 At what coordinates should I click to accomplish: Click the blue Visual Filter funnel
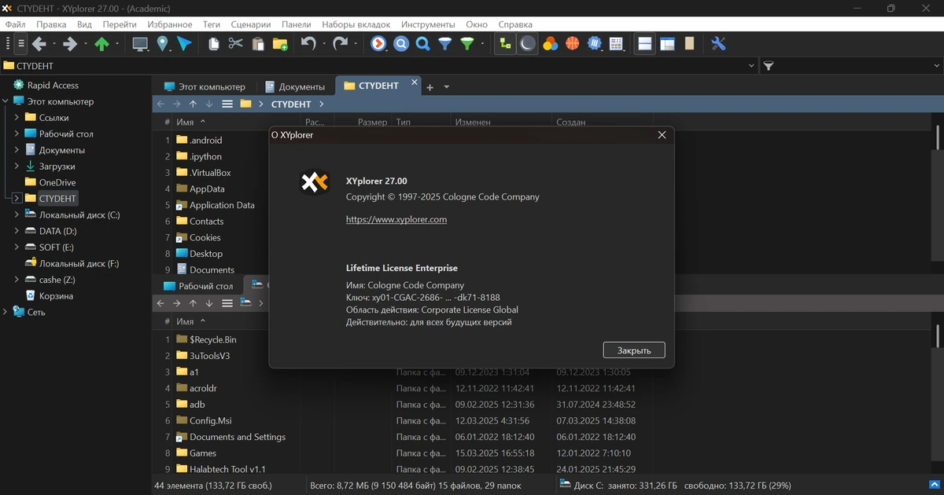(444, 44)
